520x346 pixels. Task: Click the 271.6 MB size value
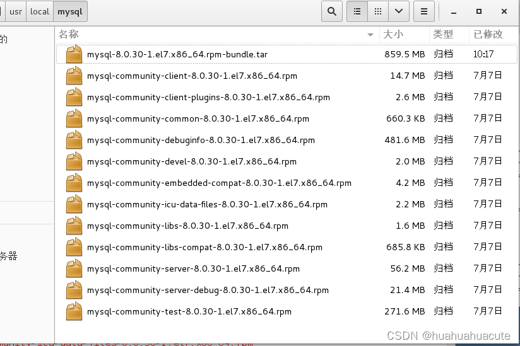[x=405, y=311]
